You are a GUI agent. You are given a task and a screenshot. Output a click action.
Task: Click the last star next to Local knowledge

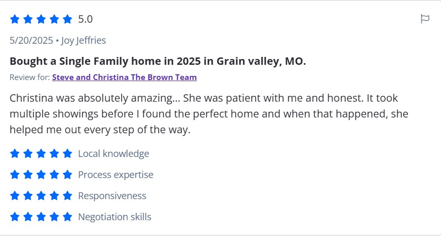pos(67,154)
